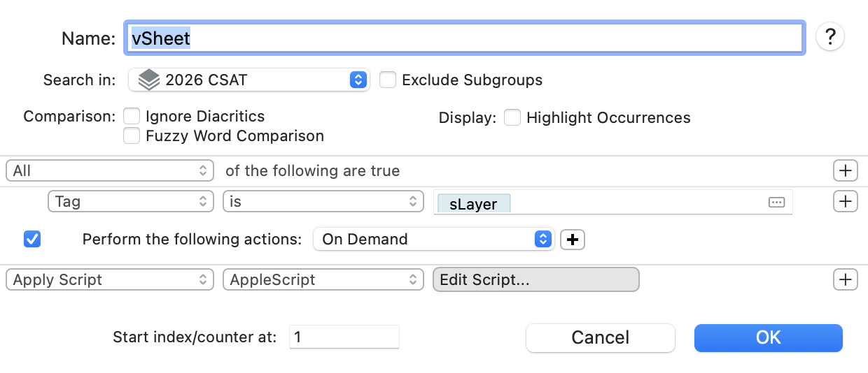Confirm the dialog with OK
Screen dimensions: 868x373
tap(768, 337)
